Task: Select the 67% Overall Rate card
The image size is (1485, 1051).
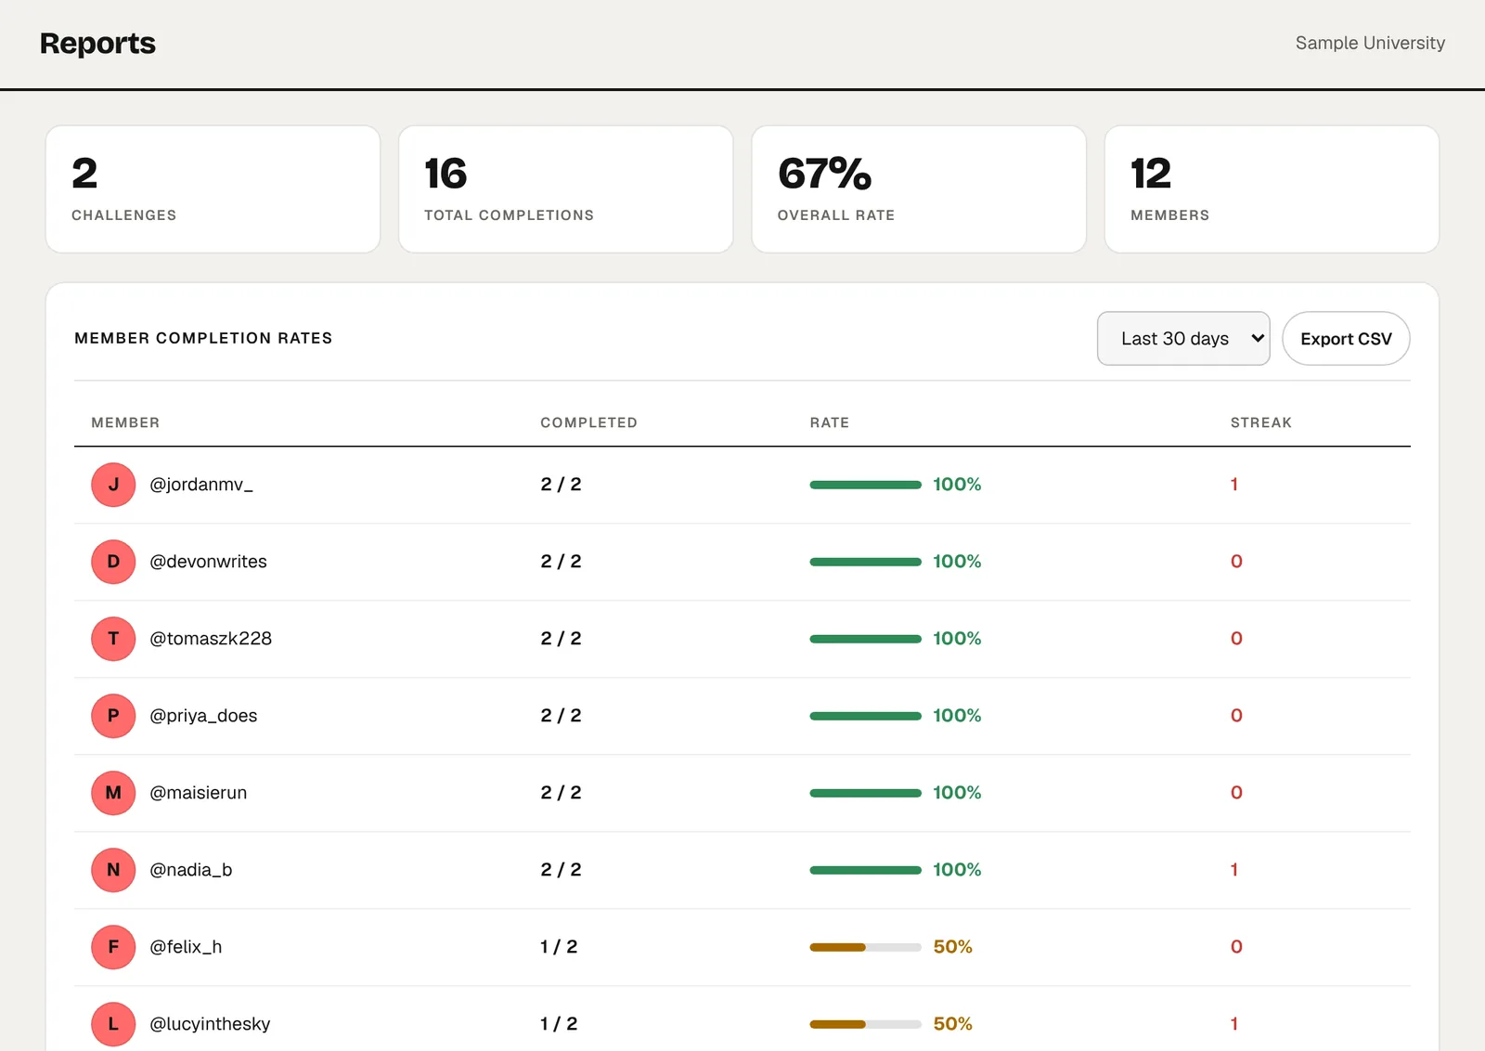Action: tap(919, 189)
